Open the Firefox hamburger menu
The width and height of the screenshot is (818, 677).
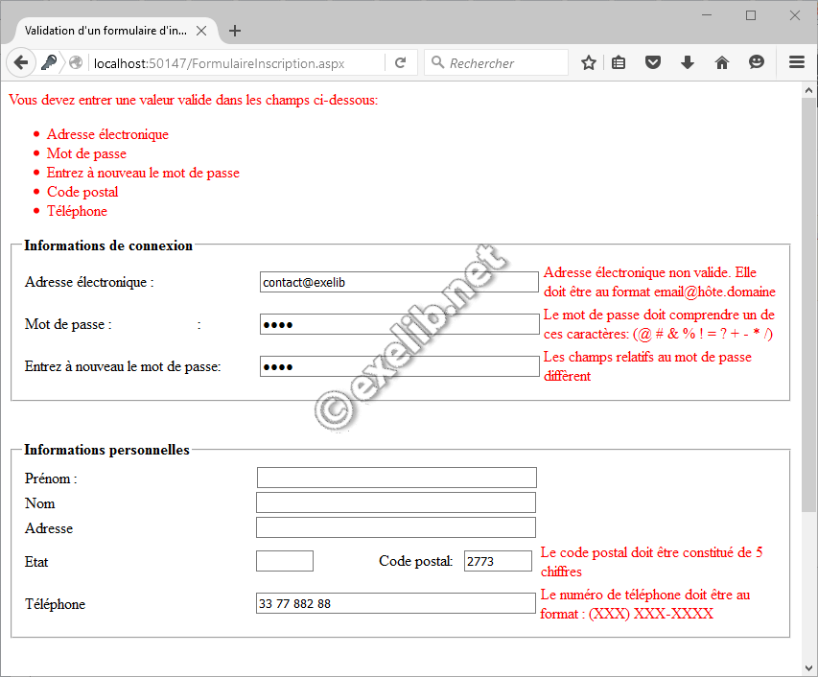tap(797, 62)
